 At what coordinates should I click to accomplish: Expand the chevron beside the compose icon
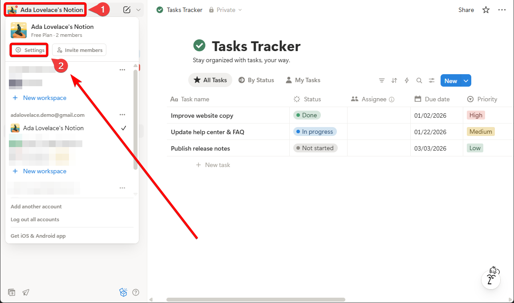coord(138,10)
